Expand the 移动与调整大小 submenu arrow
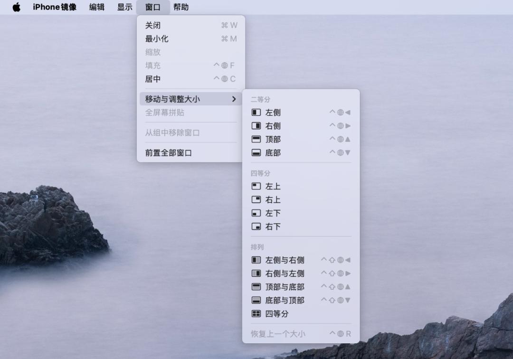Viewport: 513px width, 359px height. click(x=233, y=100)
